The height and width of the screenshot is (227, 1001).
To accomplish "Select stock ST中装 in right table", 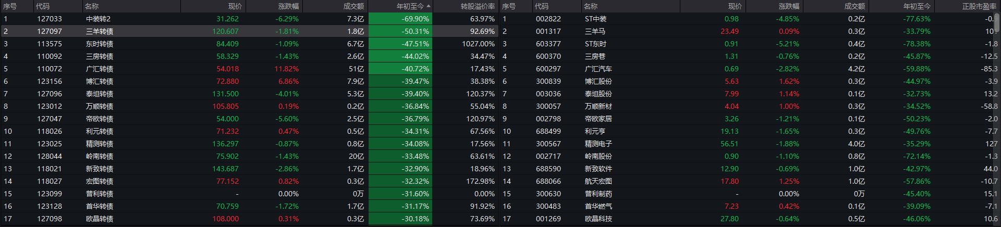I will (x=595, y=19).
